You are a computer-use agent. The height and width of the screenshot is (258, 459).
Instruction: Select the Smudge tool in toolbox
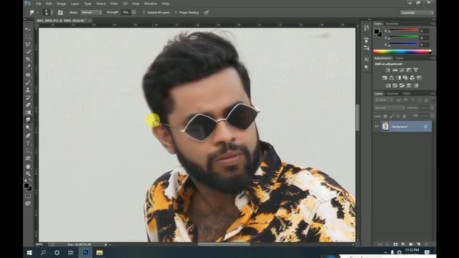point(28,120)
